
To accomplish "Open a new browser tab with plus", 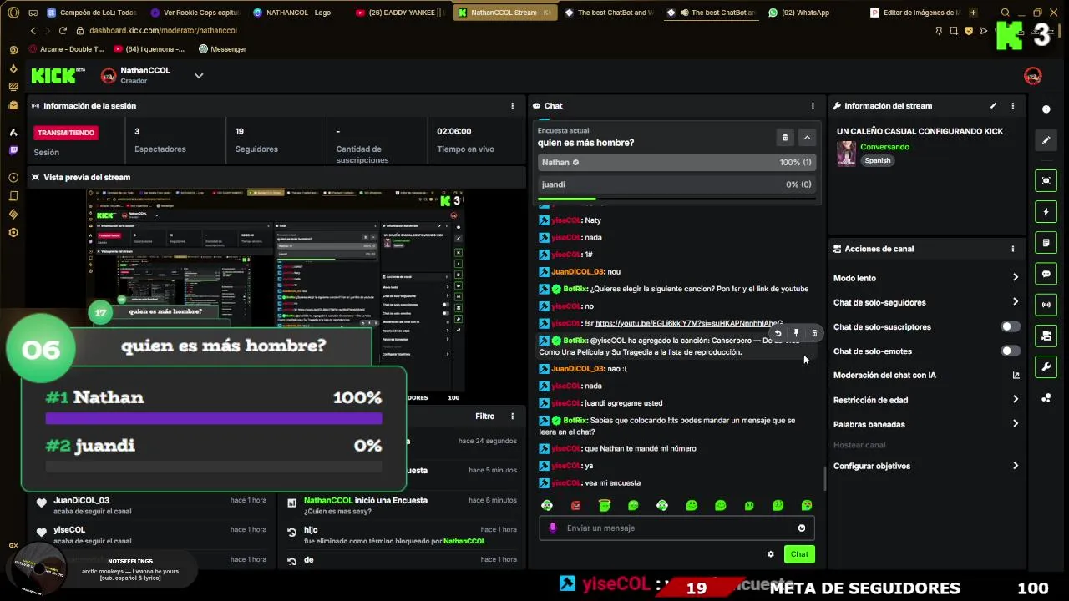I will click(x=973, y=13).
